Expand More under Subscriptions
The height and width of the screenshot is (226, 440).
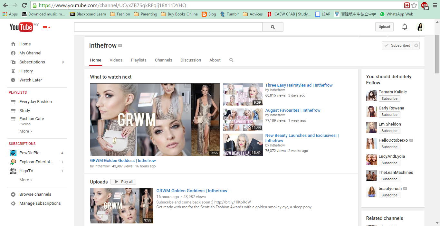(26, 180)
